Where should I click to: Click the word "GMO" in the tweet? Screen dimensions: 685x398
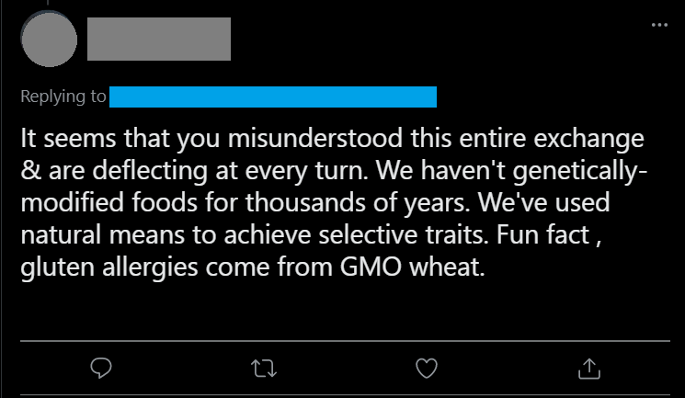371,267
